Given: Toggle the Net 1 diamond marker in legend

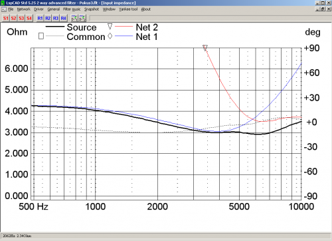Looking at the screenshot, I should pyautogui.click(x=110, y=36).
